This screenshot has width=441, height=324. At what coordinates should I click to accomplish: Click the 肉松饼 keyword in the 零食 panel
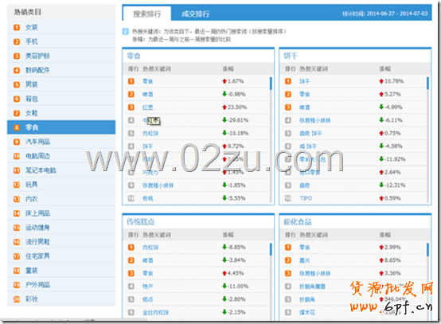(150, 133)
